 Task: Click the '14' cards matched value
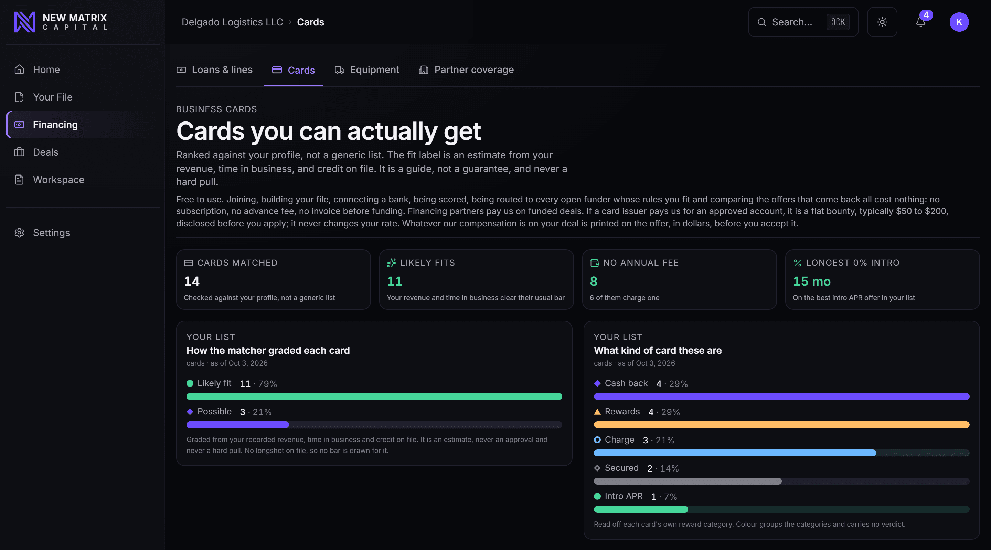coord(192,281)
